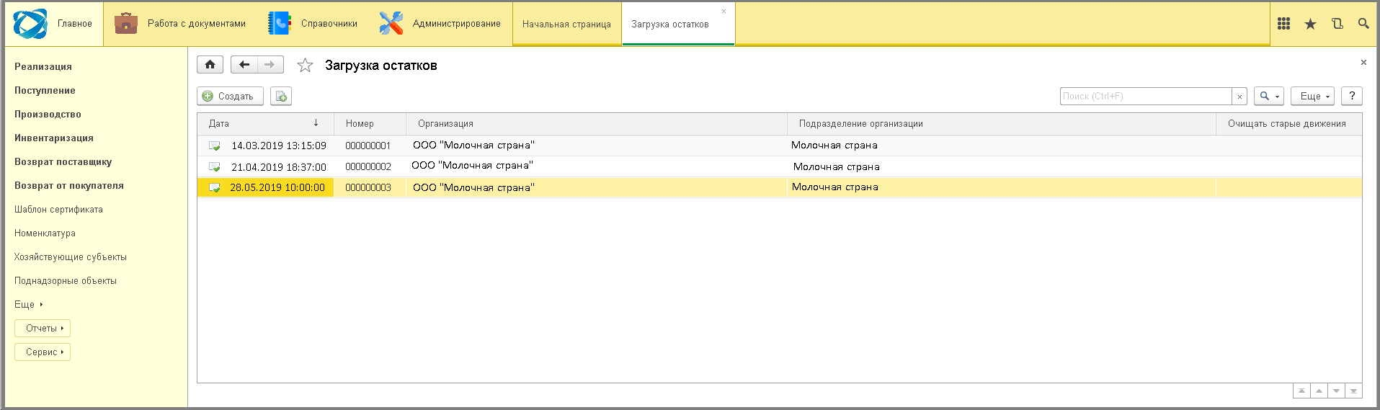Switch to Начальная страница tab
This screenshot has height=410, width=1380.
coord(566,24)
